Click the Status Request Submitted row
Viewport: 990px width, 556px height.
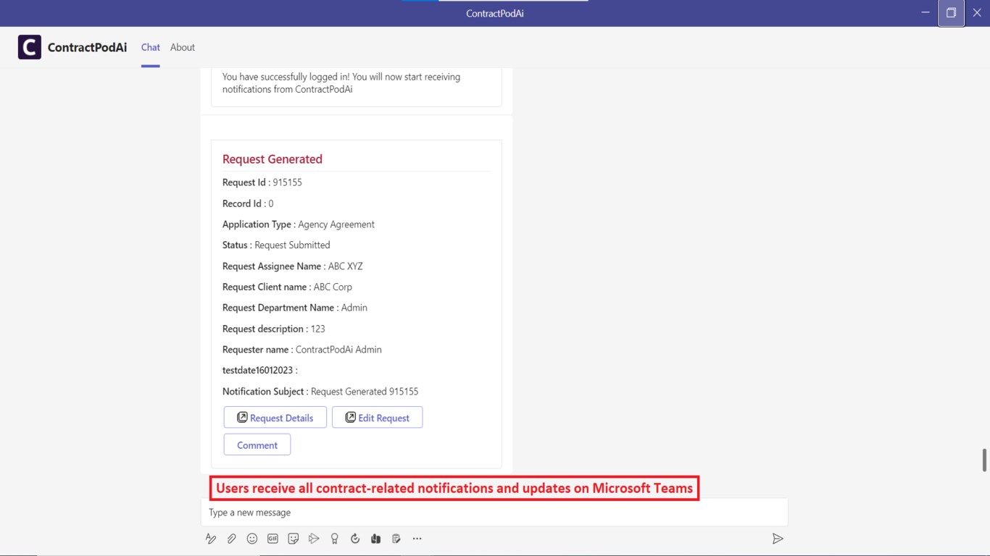276,245
